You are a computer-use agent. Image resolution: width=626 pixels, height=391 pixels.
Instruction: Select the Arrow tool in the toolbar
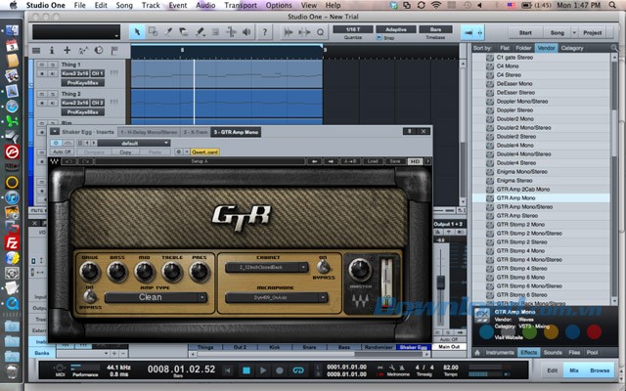[x=137, y=32]
